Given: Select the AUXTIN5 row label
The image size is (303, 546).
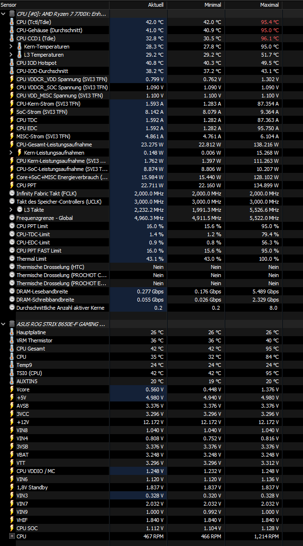Looking at the screenshot, I should [27, 381].
